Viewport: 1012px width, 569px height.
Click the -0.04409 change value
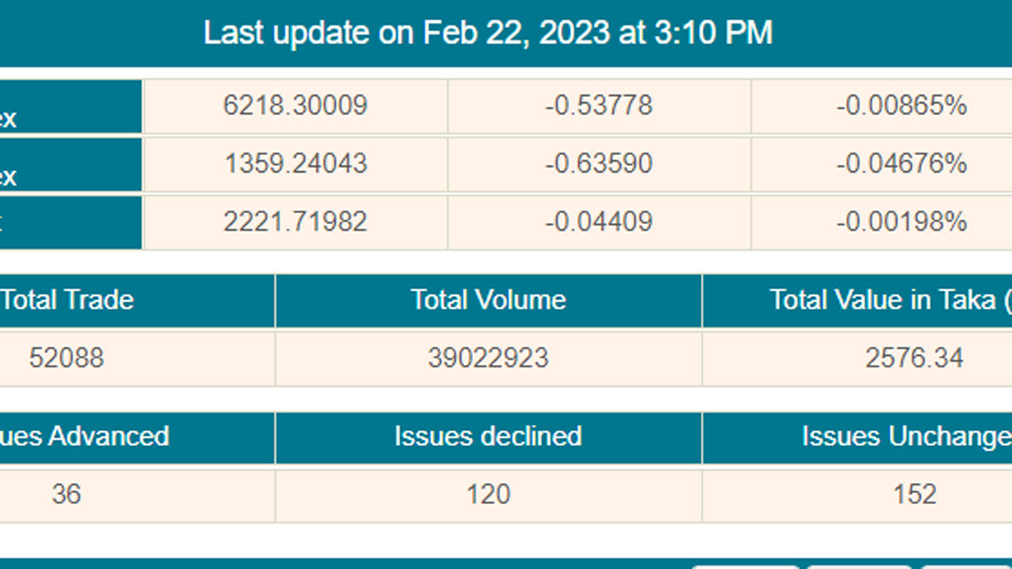599,222
